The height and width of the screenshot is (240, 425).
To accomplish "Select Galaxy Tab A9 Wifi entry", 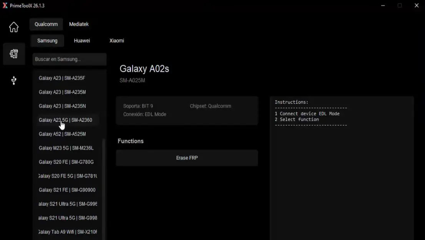I will point(68,232).
